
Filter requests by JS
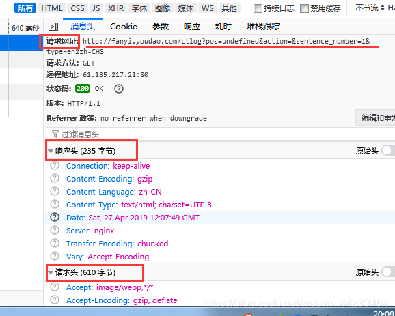click(x=96, y=8)
